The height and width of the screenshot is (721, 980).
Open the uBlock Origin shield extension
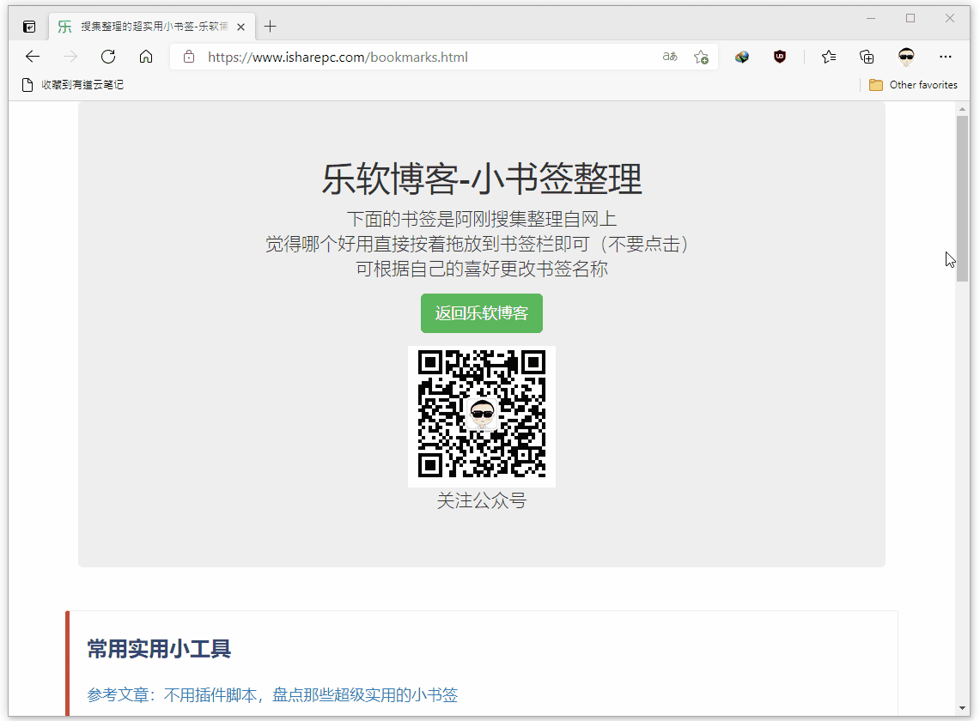(780, 57)
